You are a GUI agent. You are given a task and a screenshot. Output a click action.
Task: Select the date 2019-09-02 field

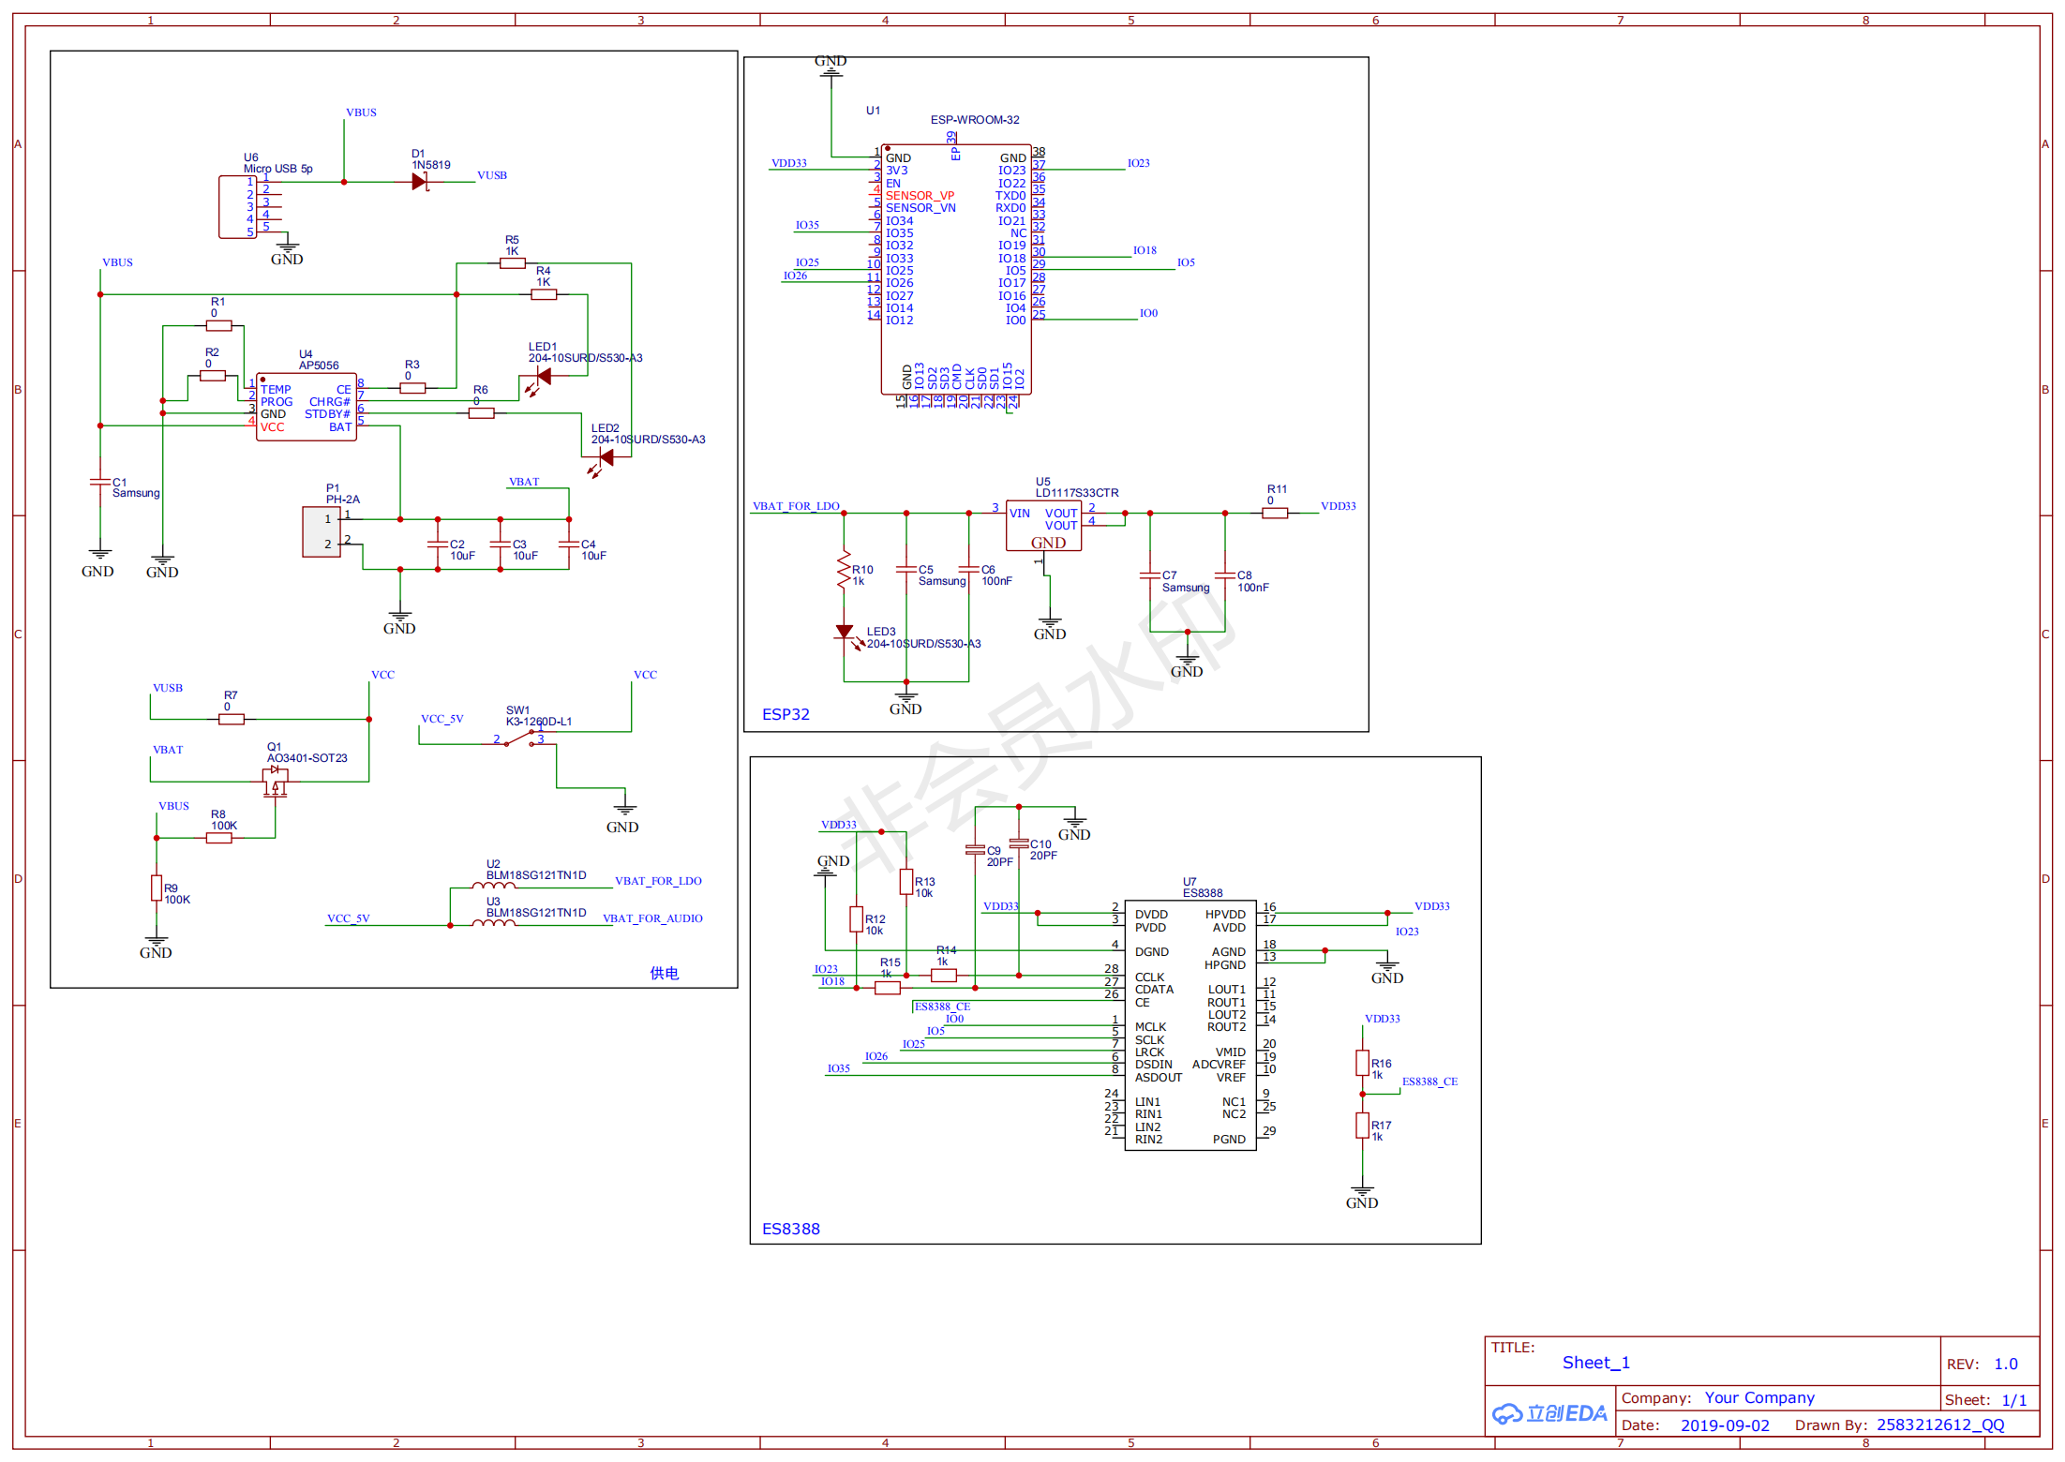click(x=1725, y=1425)
